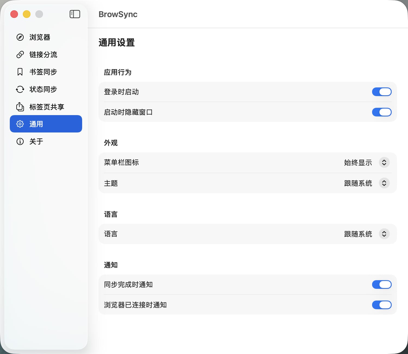The height and width of the screenshot is (354, 408).
Task: Select the 通用 sidebar item
Action: (x=46, y=124)
